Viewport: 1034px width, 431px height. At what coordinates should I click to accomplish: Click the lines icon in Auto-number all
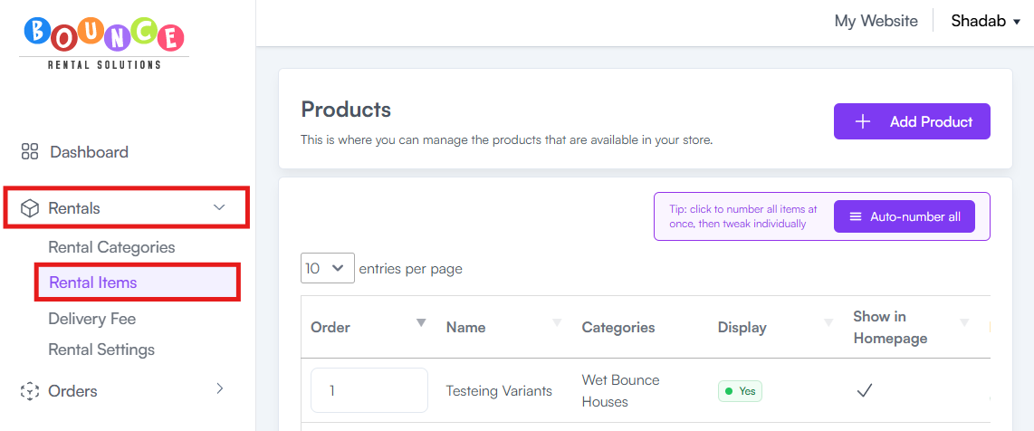tap(856, 216)
